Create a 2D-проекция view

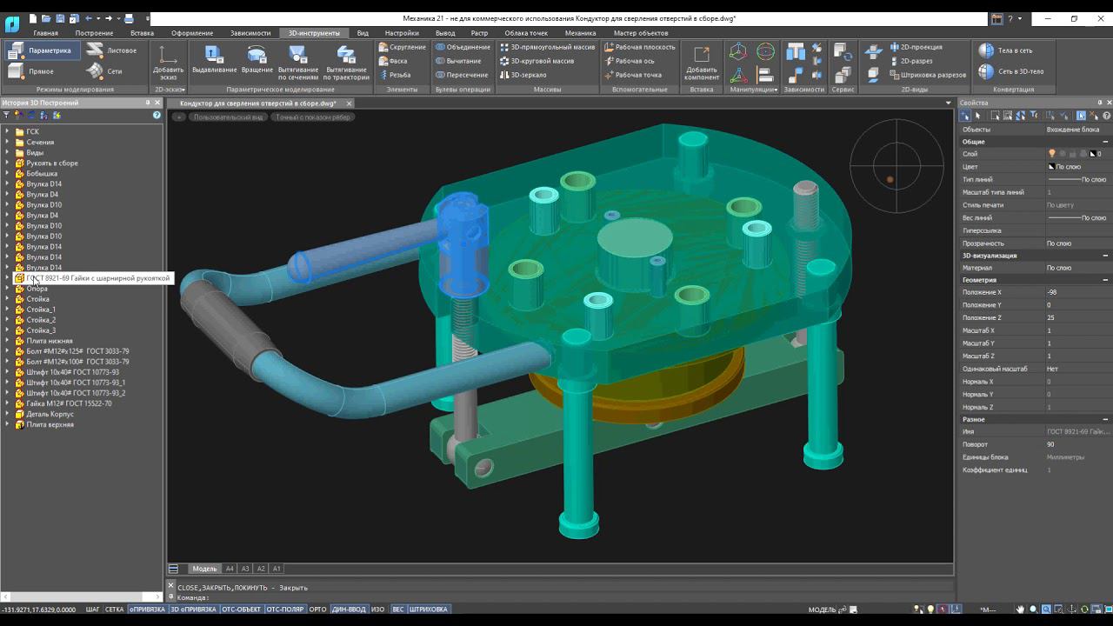point(916,47)
